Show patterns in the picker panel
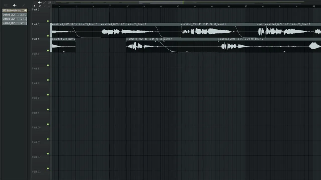 click(x=6, y=5)
